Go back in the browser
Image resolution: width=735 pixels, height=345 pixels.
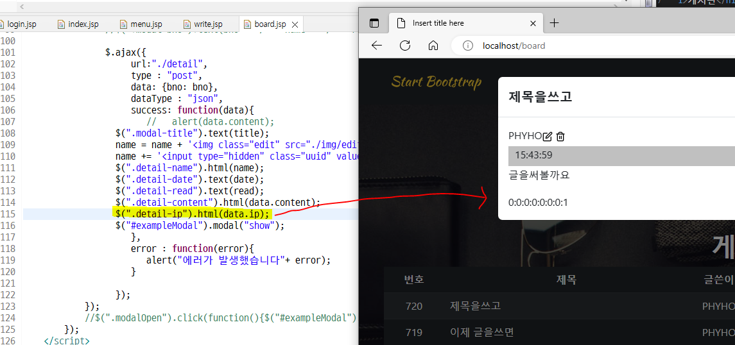(376, 46)
